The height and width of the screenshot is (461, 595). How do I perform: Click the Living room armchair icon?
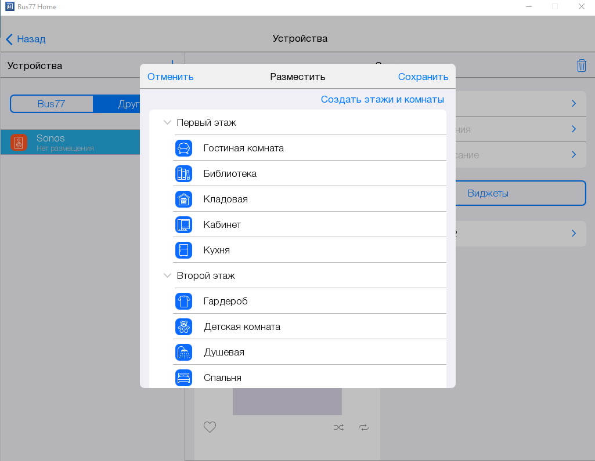[183, 148]
